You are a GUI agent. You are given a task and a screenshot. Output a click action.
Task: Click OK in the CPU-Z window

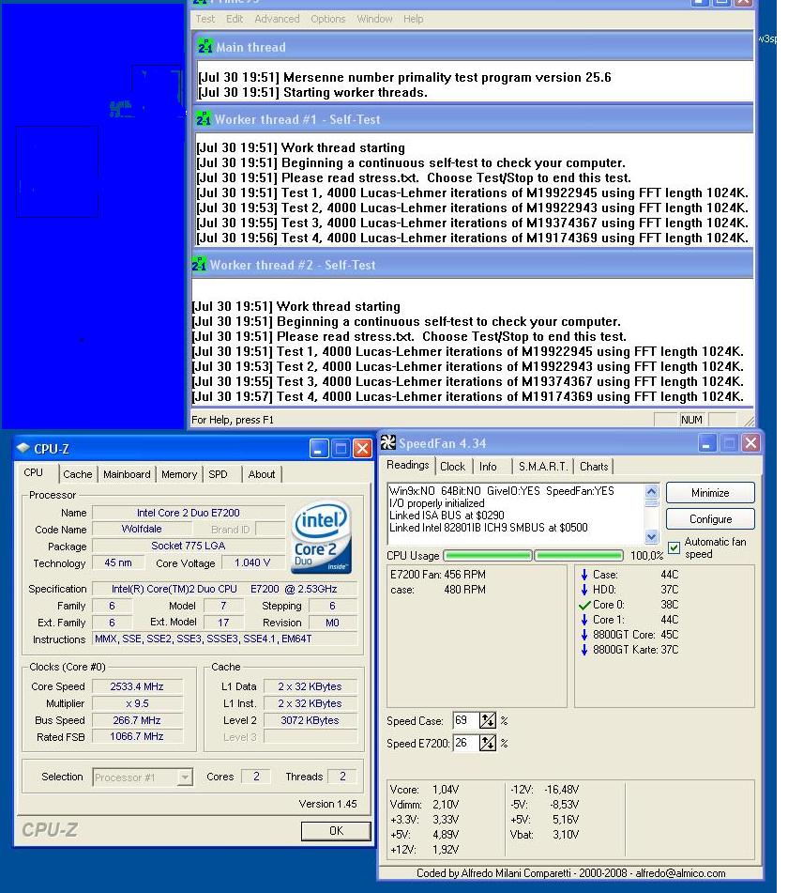click(336, 830)
